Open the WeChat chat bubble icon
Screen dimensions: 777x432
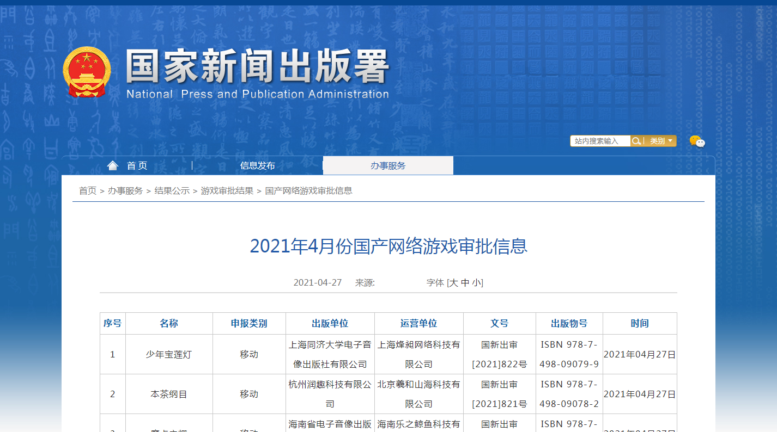tap(697, 141)
